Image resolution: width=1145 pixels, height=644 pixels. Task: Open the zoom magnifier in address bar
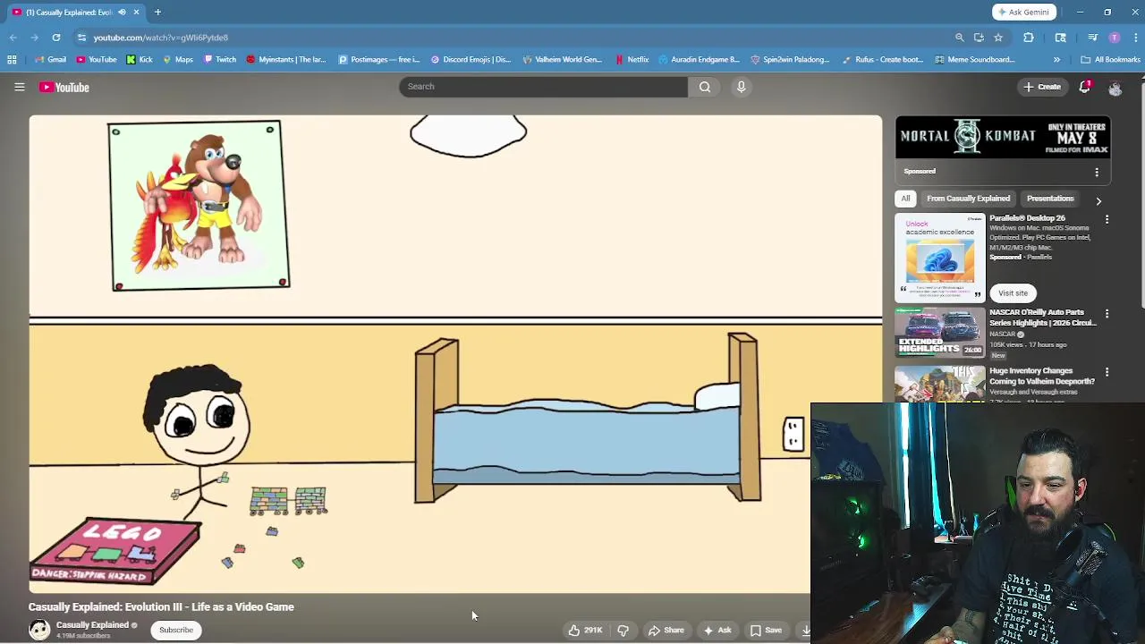959,38
